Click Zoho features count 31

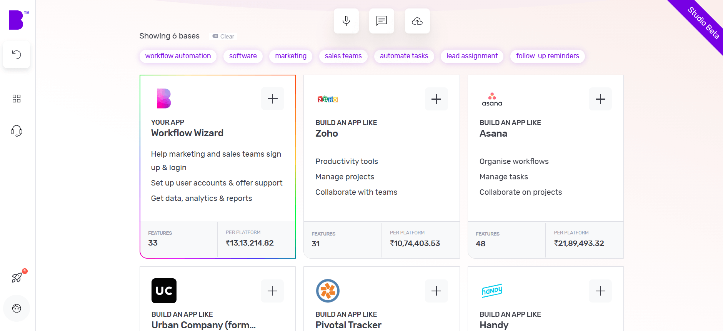coord(316,244)
